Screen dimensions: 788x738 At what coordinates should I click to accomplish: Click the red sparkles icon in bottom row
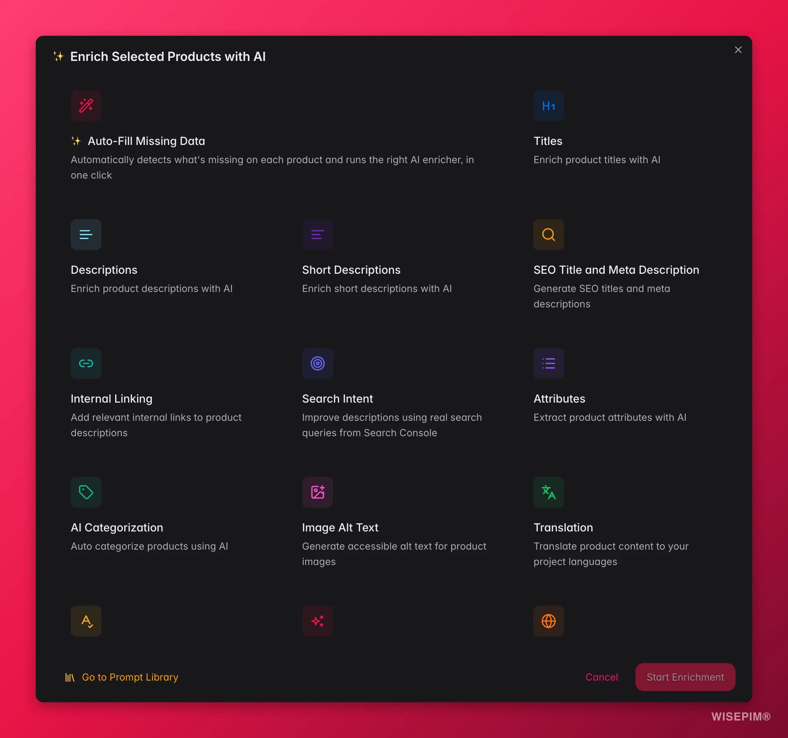click(317, 621)
